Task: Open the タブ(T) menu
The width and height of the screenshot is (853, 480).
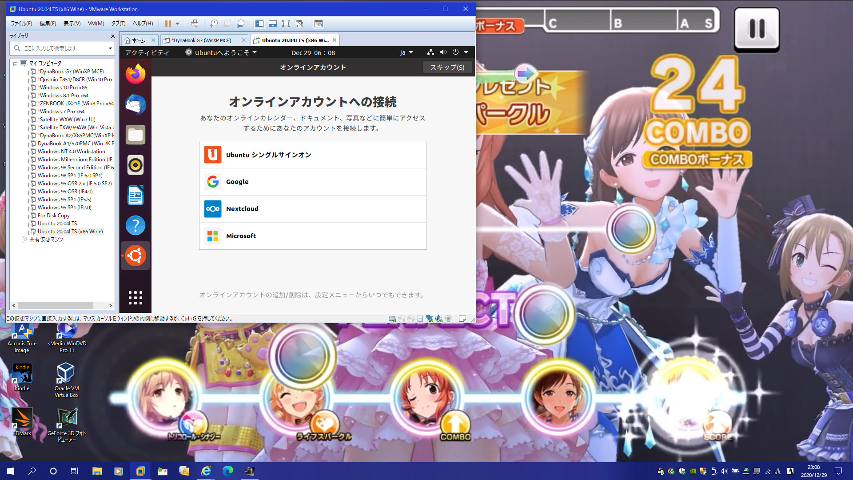Action: pyautogui.click(x=118, y=24)
